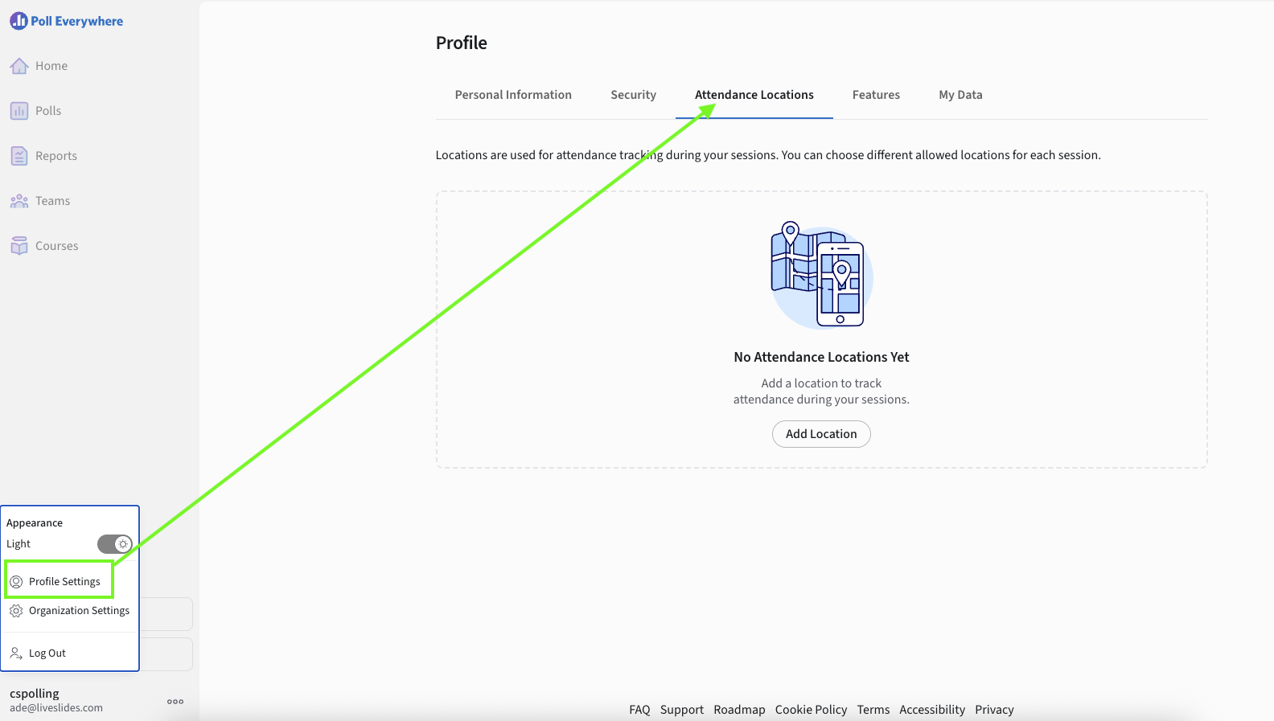Click the Profile page heading
The height and width of the screenshot is (721, 1274).
(x=462, y=43)
